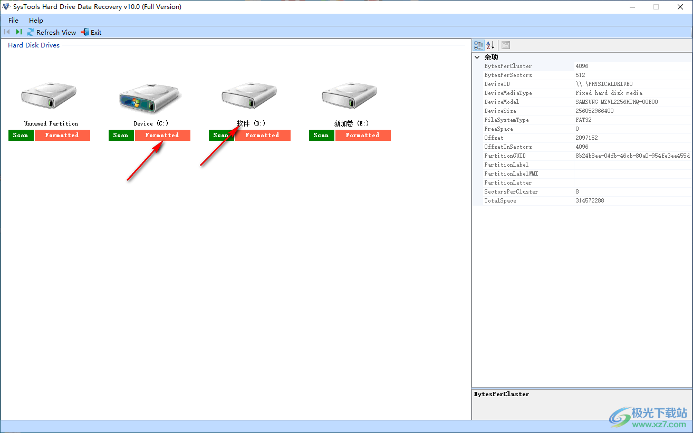
Task: Click the PartitionGUID value field
Action: pyautogui.click(x=633, y=156)
